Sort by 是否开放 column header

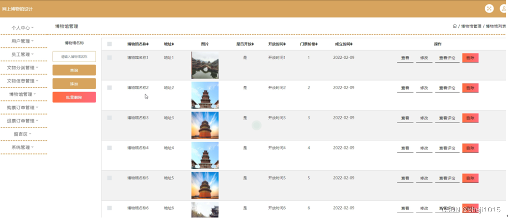point(245,44)
